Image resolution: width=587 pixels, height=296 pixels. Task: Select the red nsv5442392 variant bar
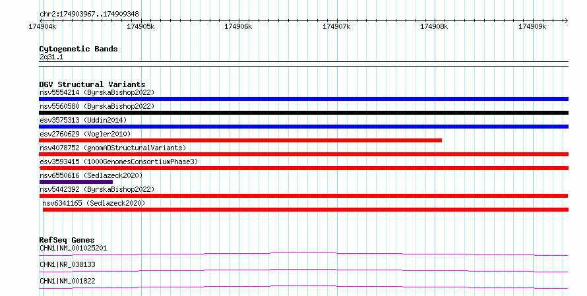303,196
